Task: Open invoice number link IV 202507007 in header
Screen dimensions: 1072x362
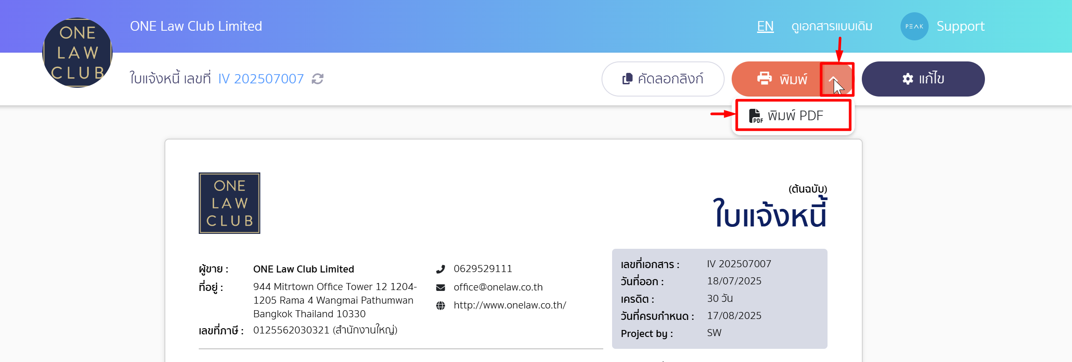Action: click(261, 79)
